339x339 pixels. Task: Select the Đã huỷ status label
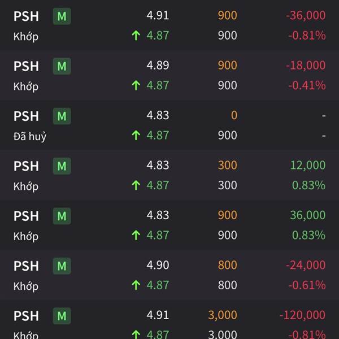(x=30, y=136)
